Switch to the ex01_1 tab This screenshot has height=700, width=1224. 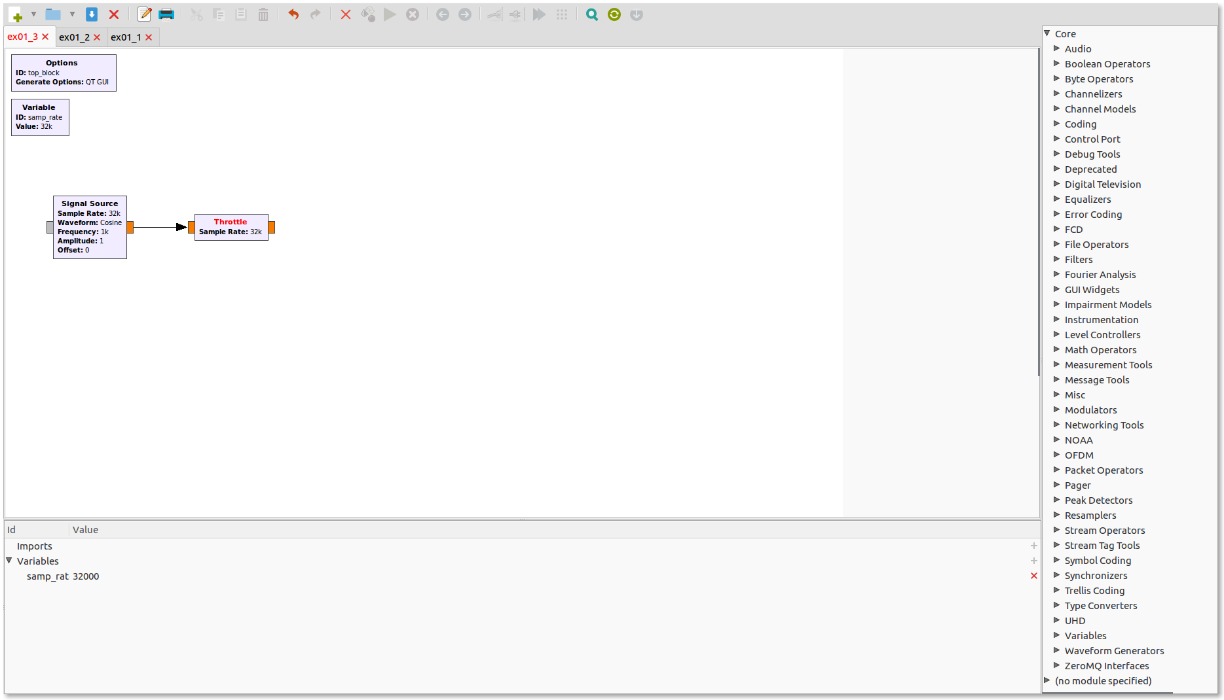pyautogui.click(x=126, y=37)
